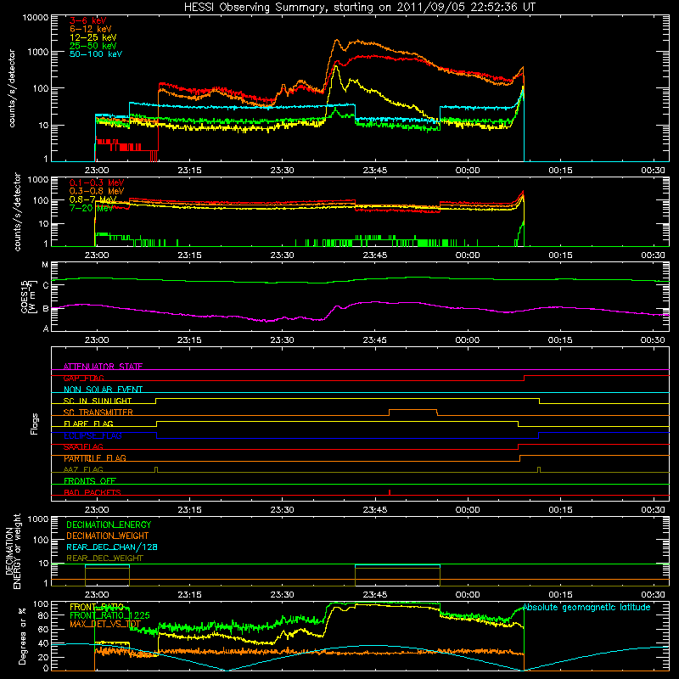Select the GAP_FLAG label

pos(83,378)
